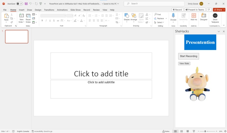
Task: Toggle text Shadow formatting
Action: [54, 21]
